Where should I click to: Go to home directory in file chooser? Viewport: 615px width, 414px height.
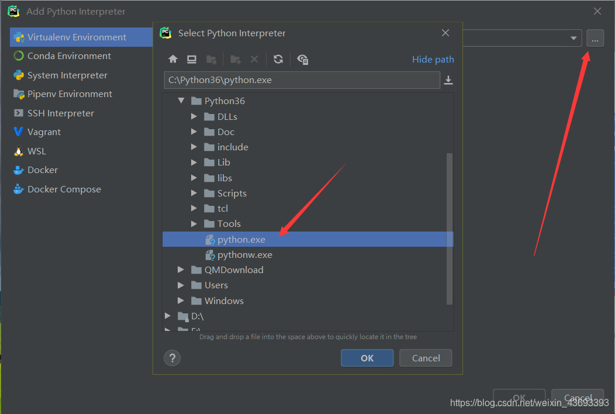pos(173,59)
